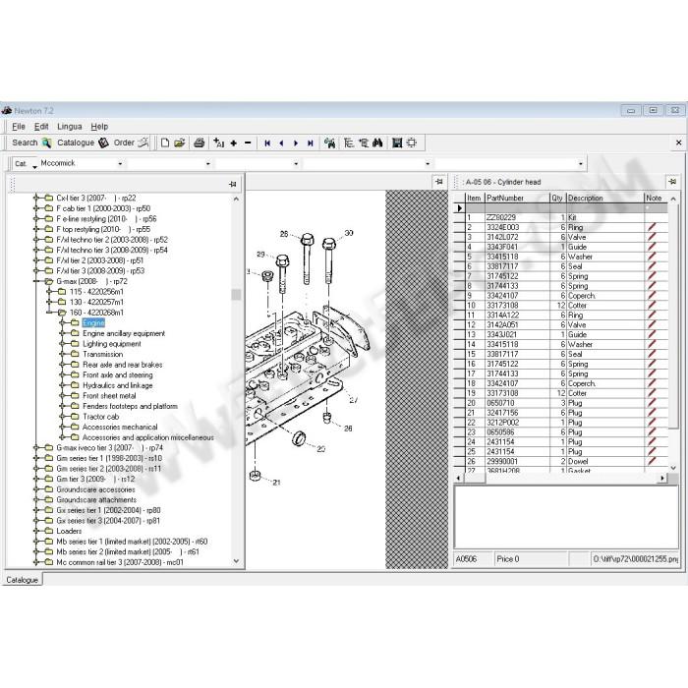Click the tree search icon

point(364,143)
